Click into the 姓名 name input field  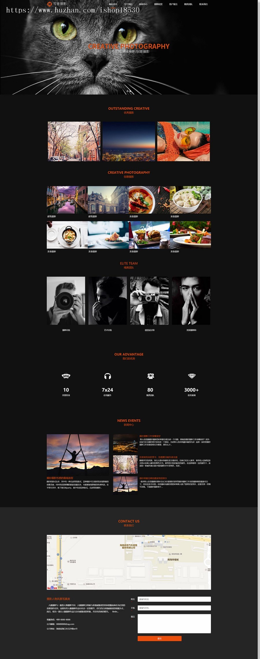[174, 599]
